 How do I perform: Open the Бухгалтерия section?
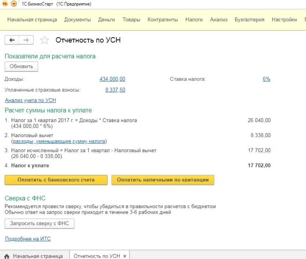click(249, 20)
